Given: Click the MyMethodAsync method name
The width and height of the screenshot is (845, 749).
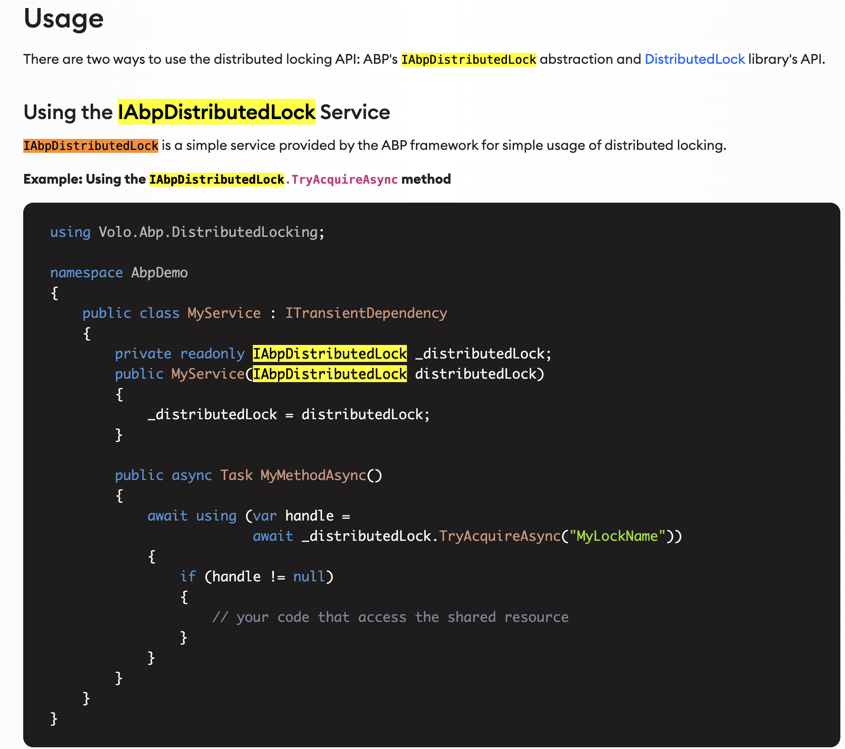Looking at the screenshot, I should pos(313,475).
